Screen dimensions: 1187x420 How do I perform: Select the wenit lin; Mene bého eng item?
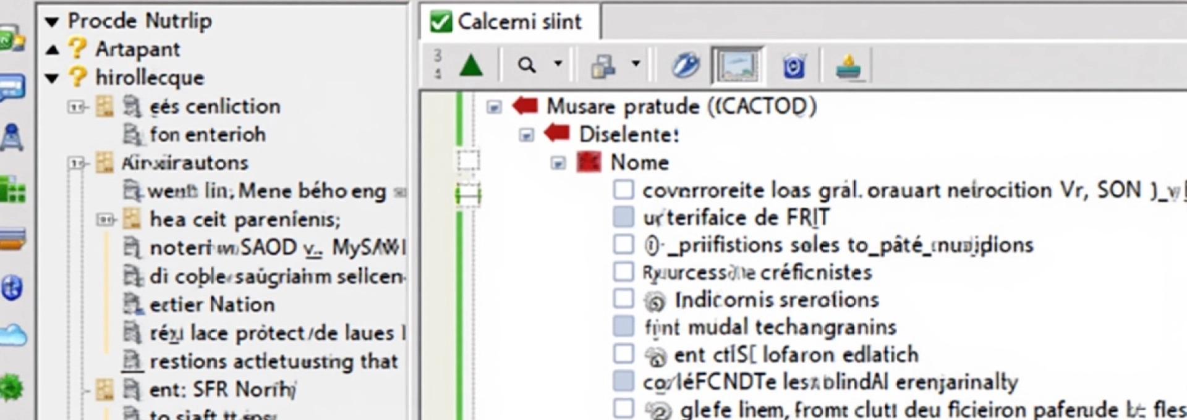pos(266,191)
